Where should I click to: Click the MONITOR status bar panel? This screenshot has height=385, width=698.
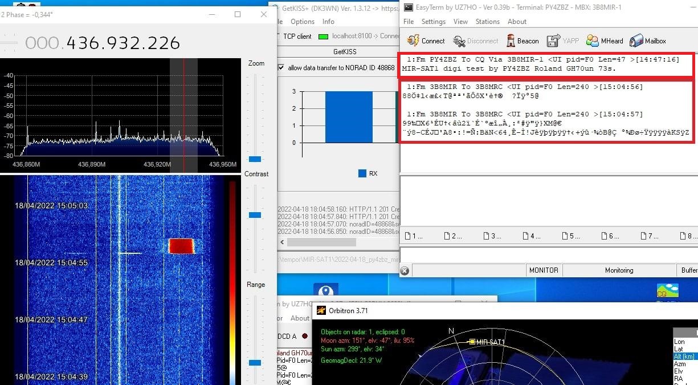pyautogui.click(x=544, y=270)
